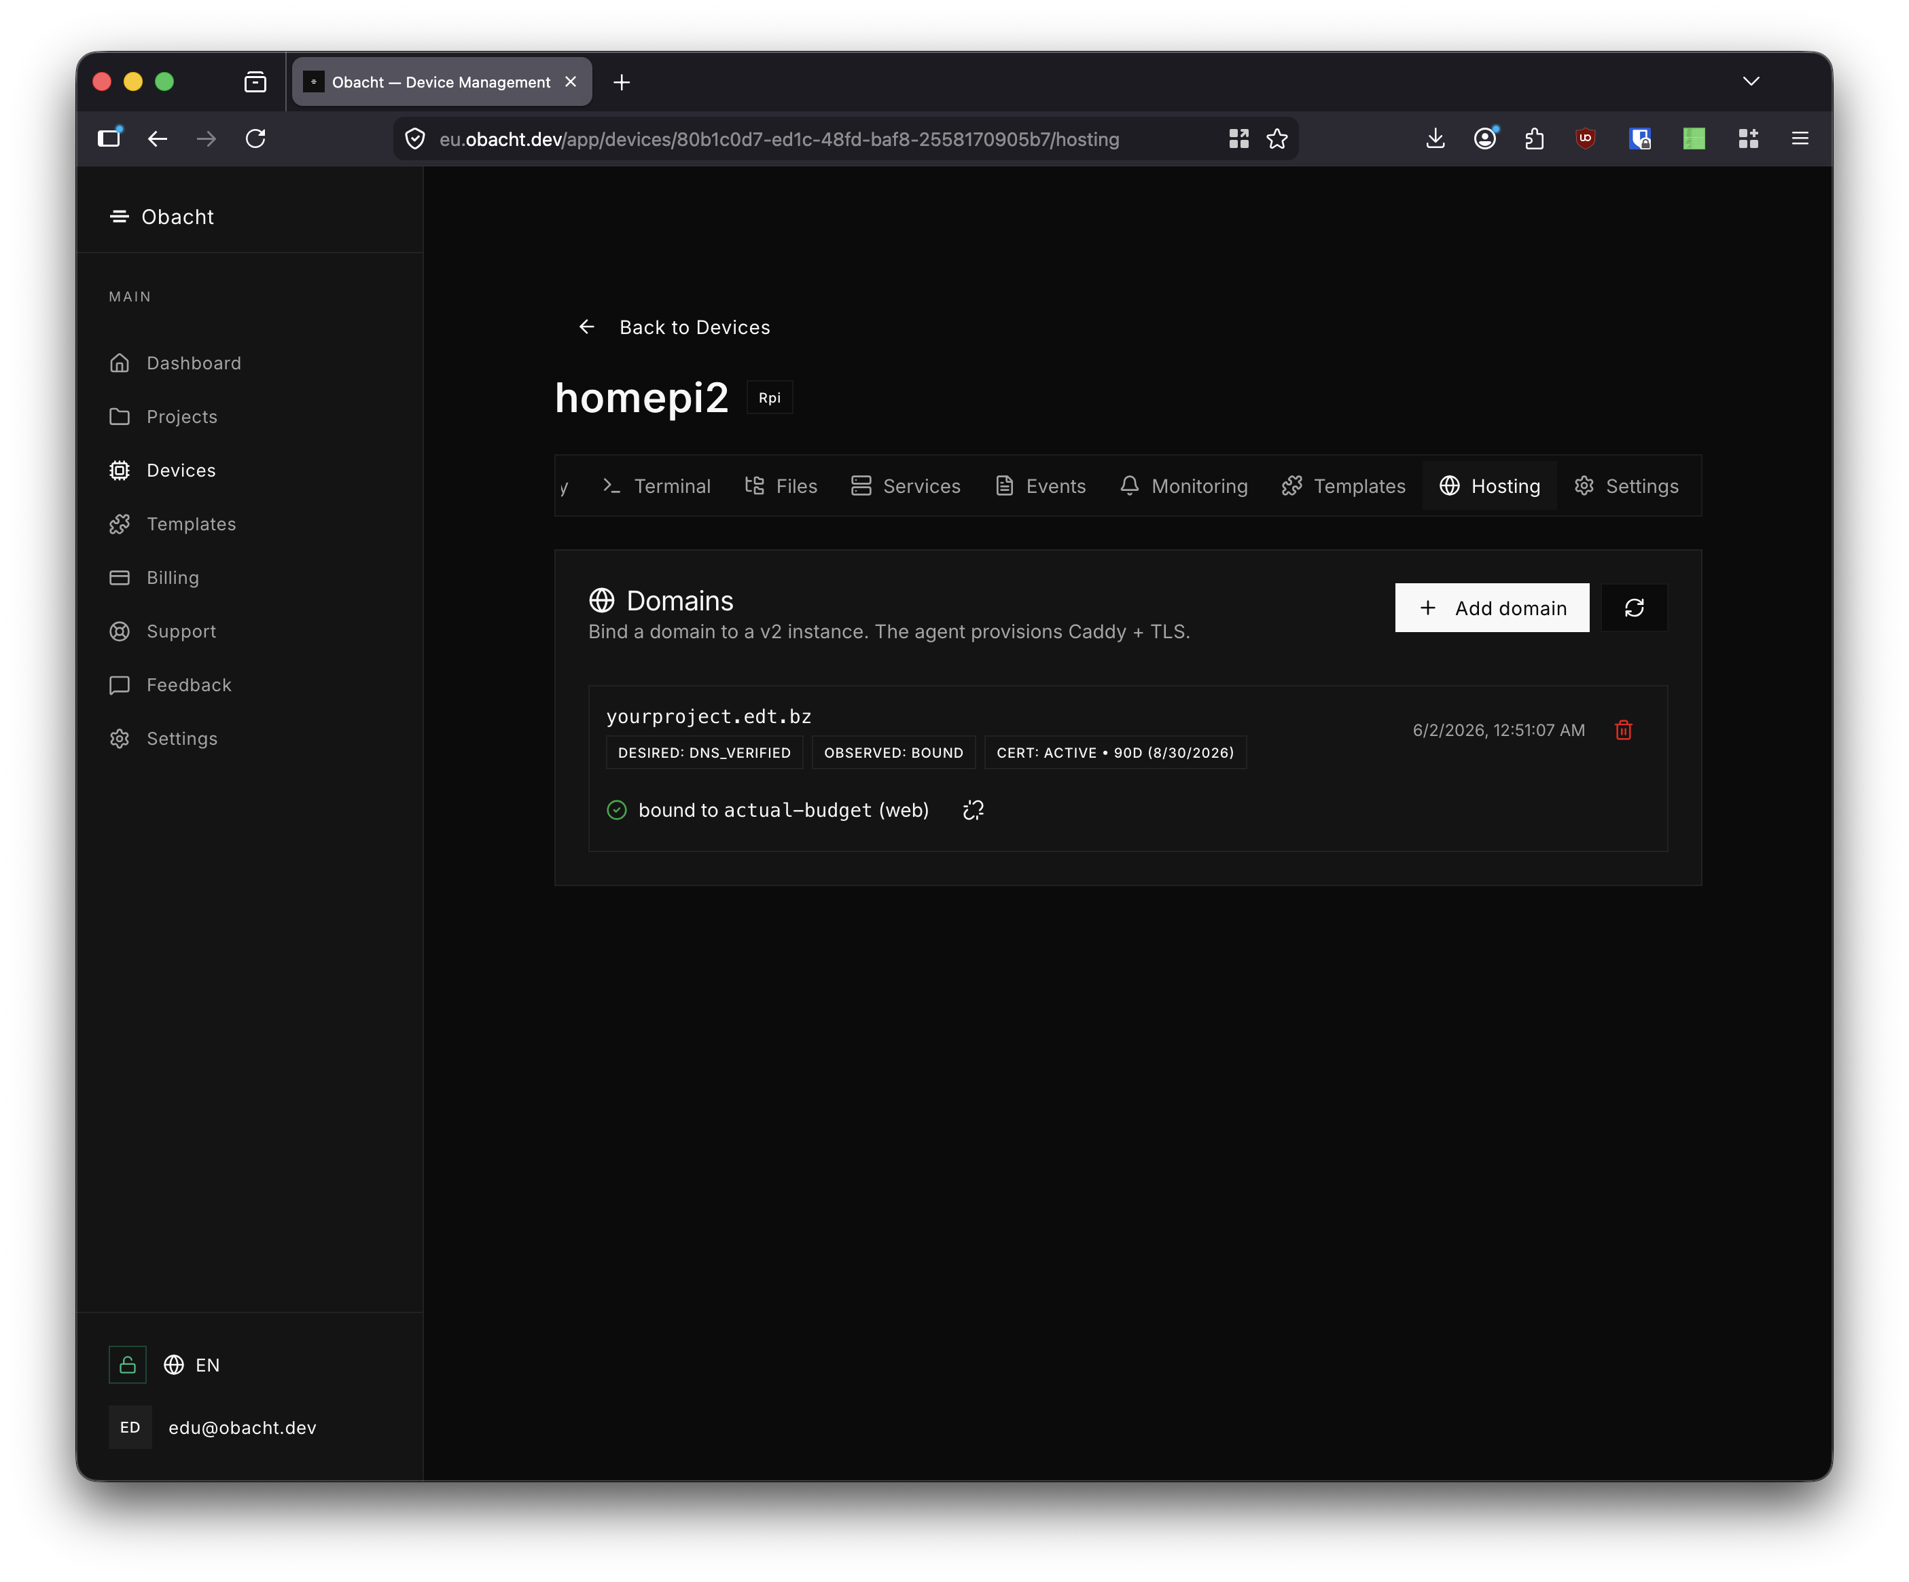Viewport: 1909px width, 1582px height.
Task: Click the grid-plus extension icon in toolbar
Action: pos(1747,138)
